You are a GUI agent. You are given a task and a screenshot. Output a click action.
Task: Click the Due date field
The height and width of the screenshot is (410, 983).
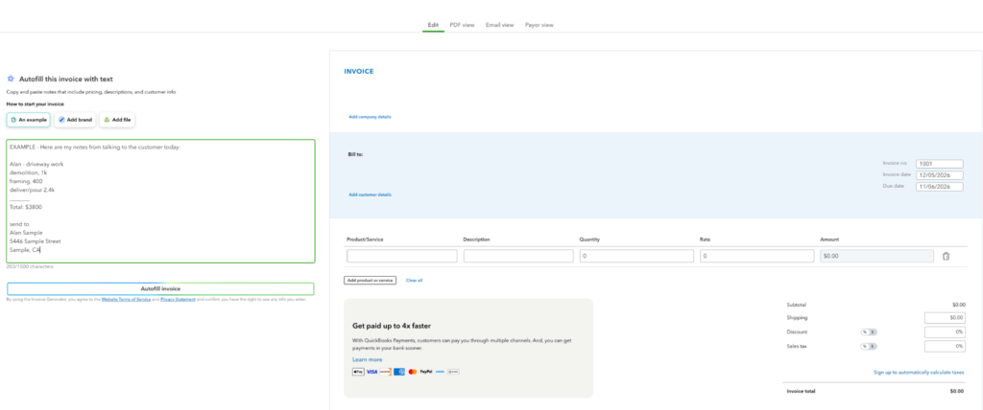pos(939,187)
